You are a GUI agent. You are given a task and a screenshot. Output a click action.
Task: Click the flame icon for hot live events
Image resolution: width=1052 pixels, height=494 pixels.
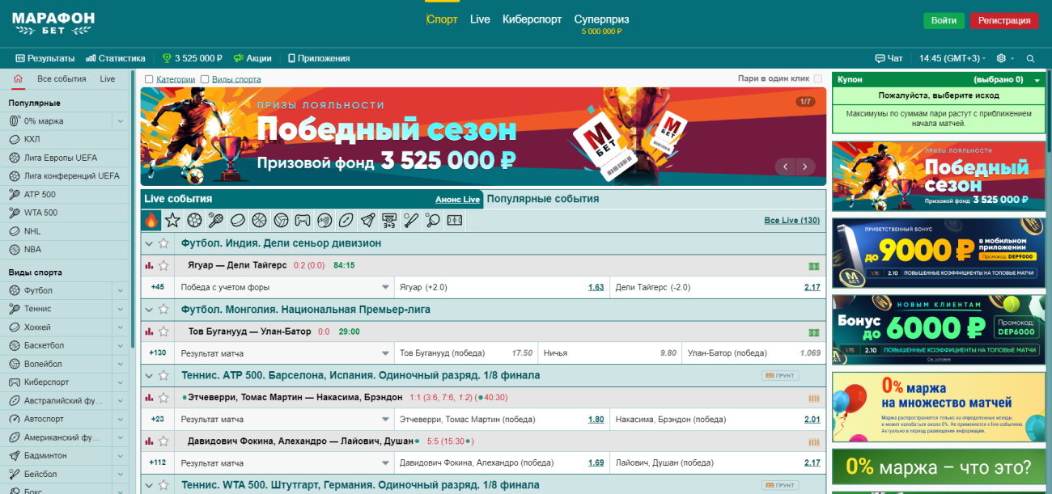point(151,219)
